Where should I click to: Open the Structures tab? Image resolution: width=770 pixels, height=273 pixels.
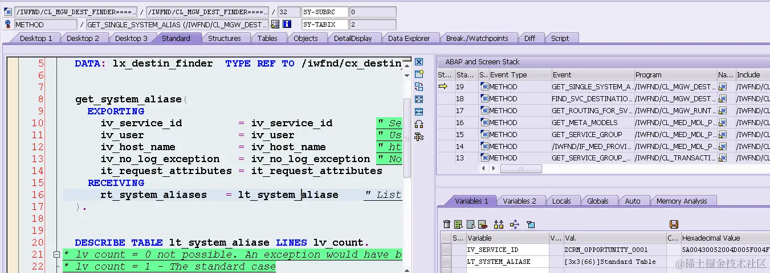point(224,38)
